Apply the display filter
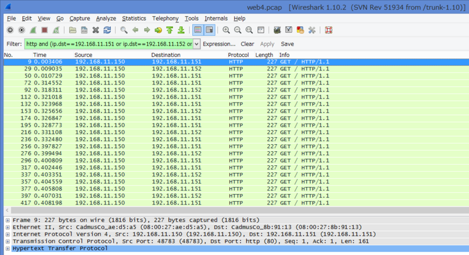469x255 pixels. click(267, 44)
